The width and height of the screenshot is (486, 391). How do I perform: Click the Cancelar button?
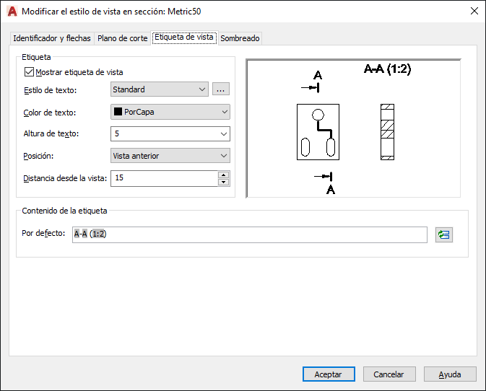pyautogui.click(x=389, y=374)
